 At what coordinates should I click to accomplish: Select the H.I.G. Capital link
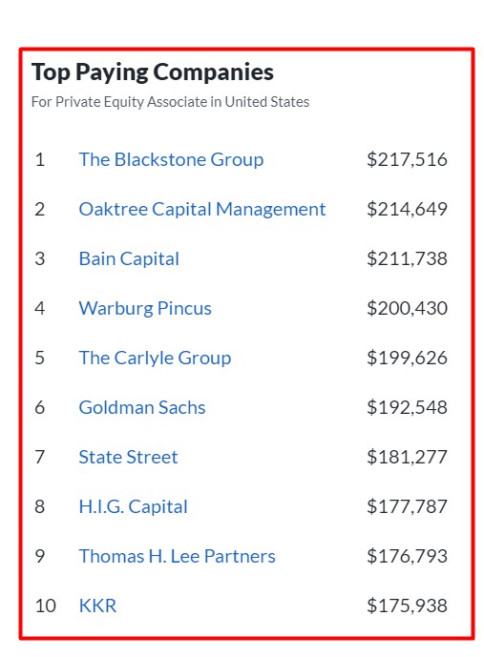tap(133, 506)
